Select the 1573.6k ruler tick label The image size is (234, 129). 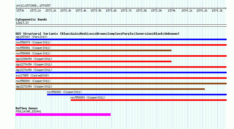[111, 11]
